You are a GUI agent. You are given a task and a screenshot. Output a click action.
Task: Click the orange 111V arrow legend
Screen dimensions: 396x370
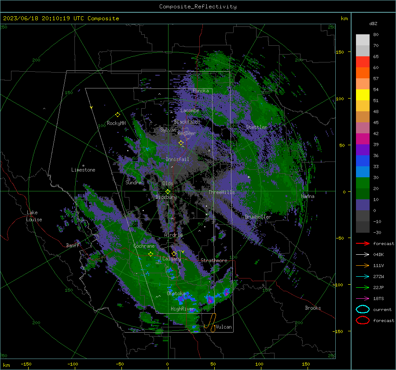tap(363, 265)
